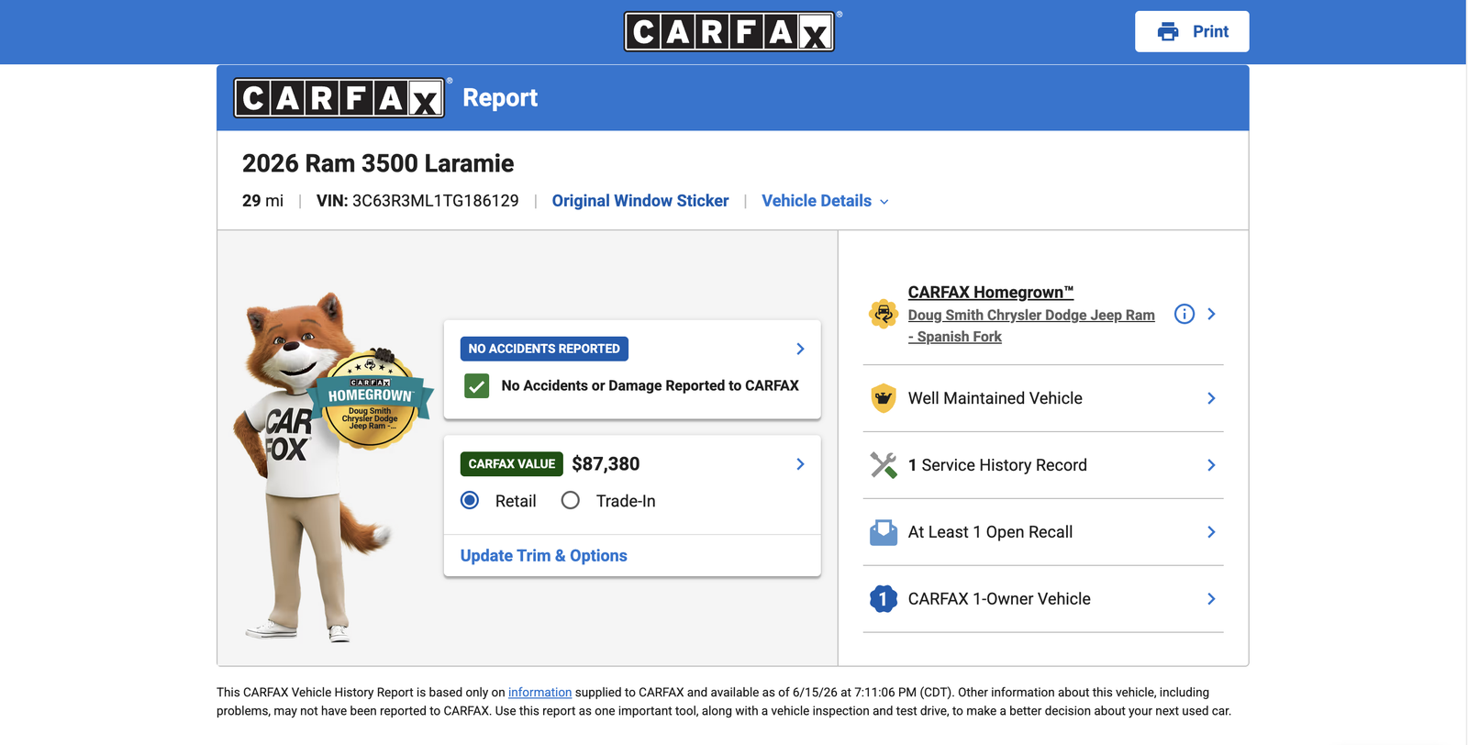Click the $87,380 value amount

click(x=606, y=464)
